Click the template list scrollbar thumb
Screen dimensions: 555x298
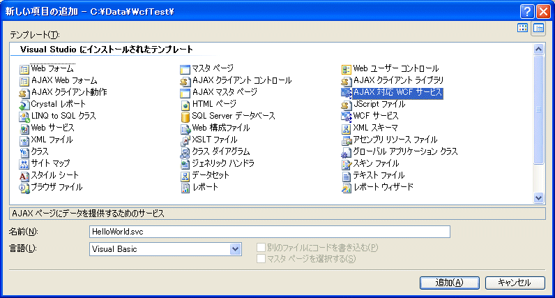point(538,110)
